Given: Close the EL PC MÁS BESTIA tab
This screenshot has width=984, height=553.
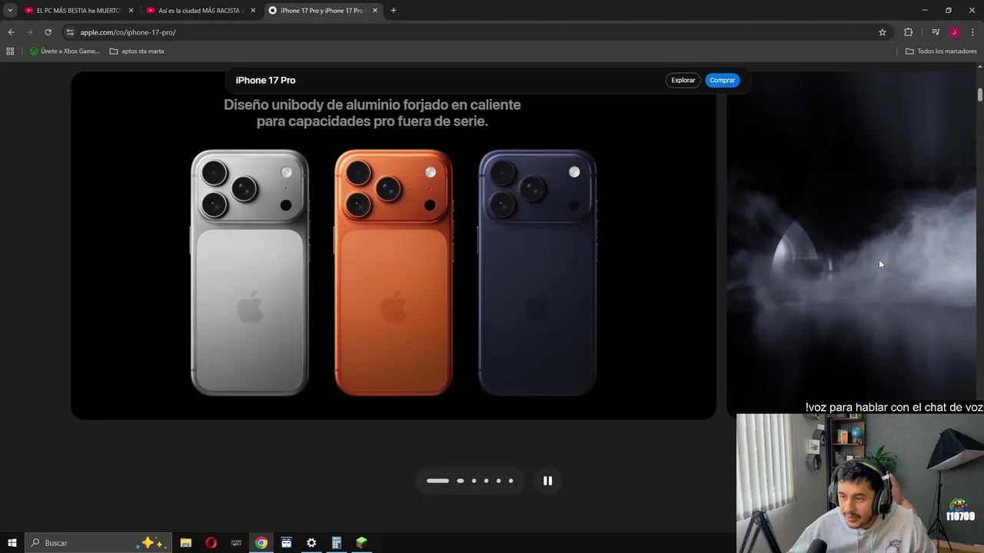Looking at the screenshot, I should coord(131,11).
